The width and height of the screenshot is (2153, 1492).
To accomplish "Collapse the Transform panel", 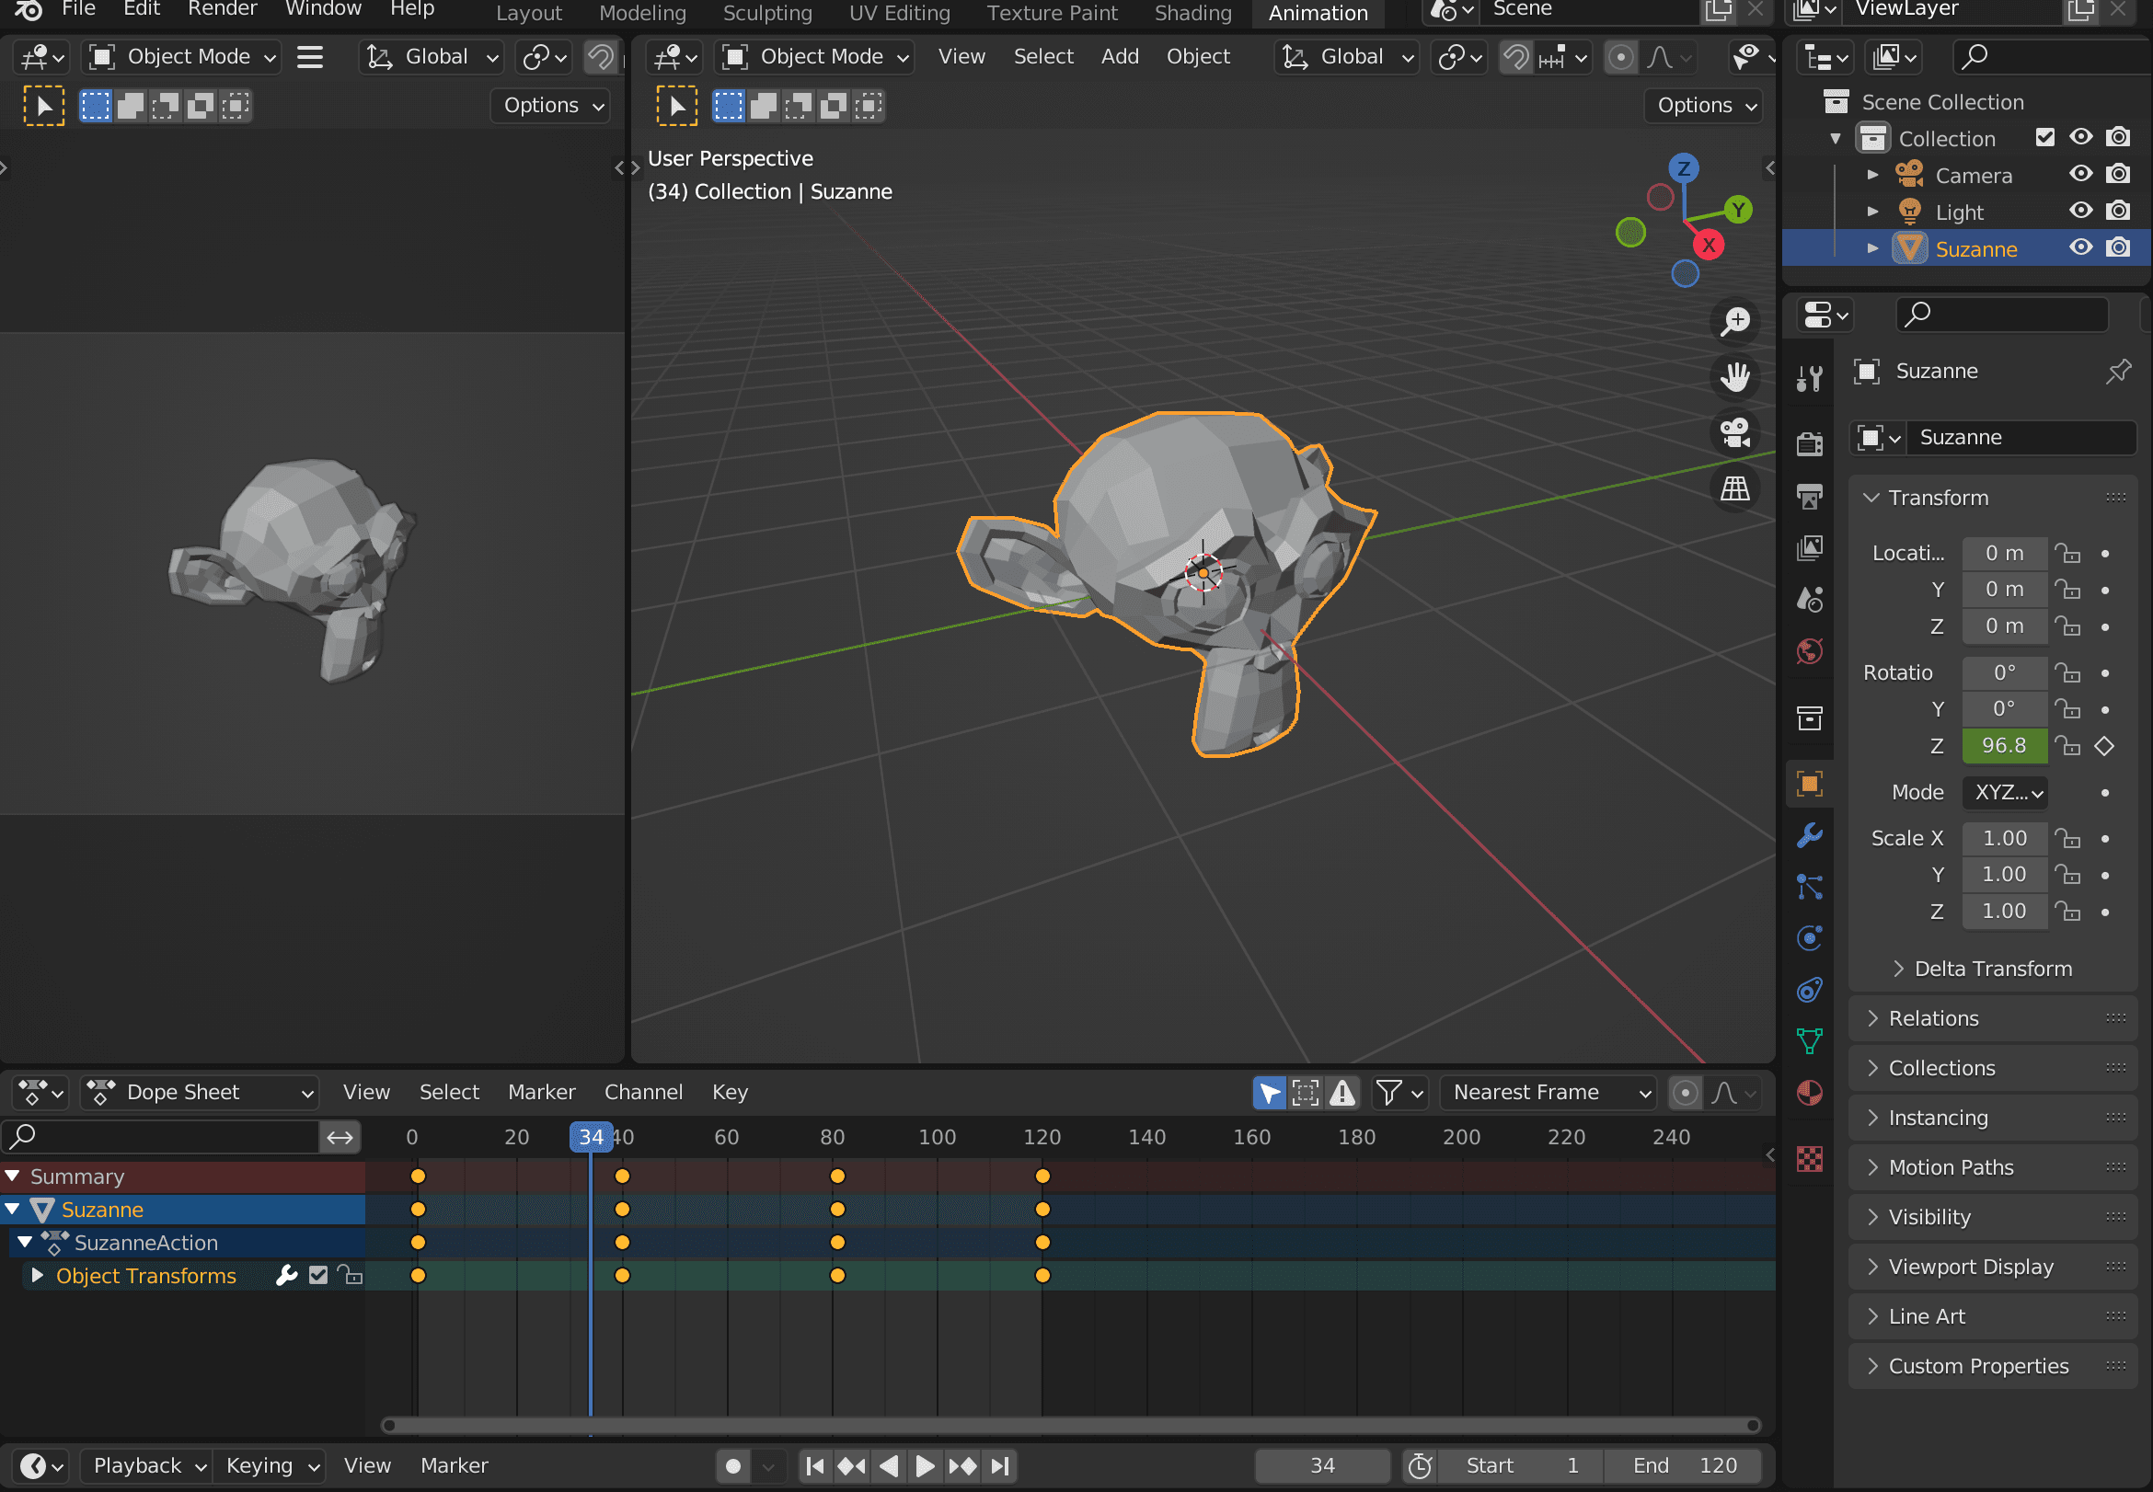I will [1992, 498].
